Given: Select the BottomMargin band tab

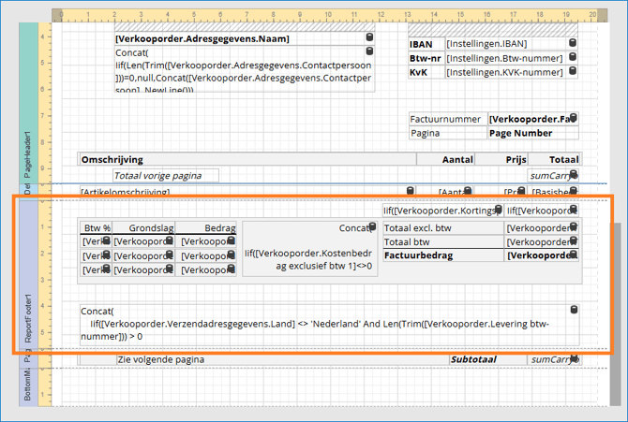Looking at the screenshot, I should point(27,386).
